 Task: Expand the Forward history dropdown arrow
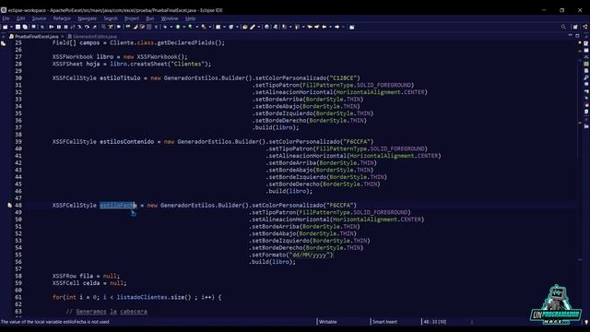pos(344,27)
